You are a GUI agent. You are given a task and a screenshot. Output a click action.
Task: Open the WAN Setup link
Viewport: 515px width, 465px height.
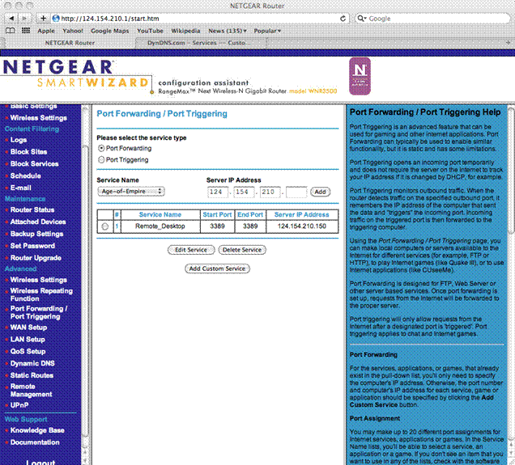pyautogui.click(x=28, y=328)
